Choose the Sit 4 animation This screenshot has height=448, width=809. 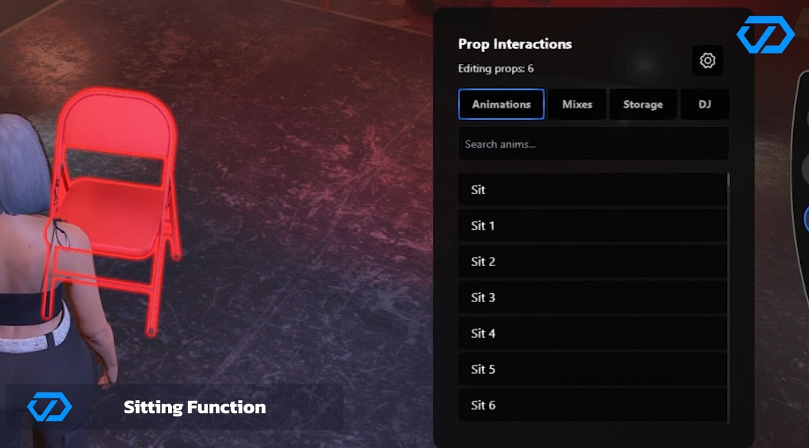click(x=592, y=333)
